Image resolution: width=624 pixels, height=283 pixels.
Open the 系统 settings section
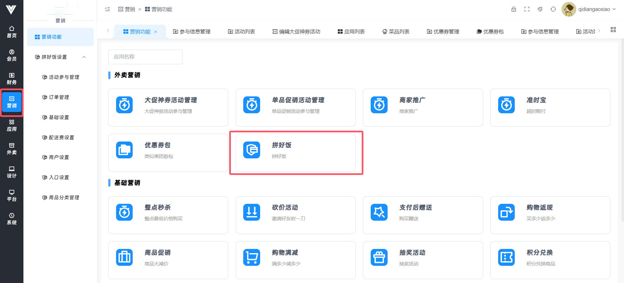coord(12,219)
